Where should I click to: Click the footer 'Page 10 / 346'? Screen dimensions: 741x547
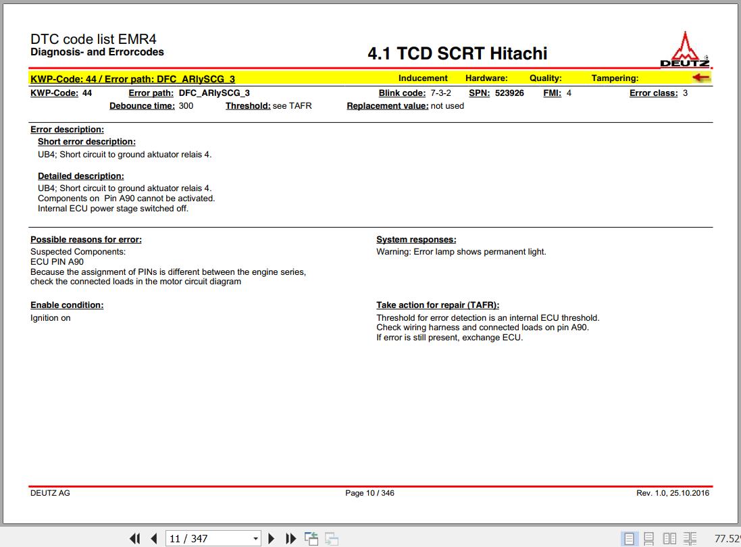[x=369, y=493]
